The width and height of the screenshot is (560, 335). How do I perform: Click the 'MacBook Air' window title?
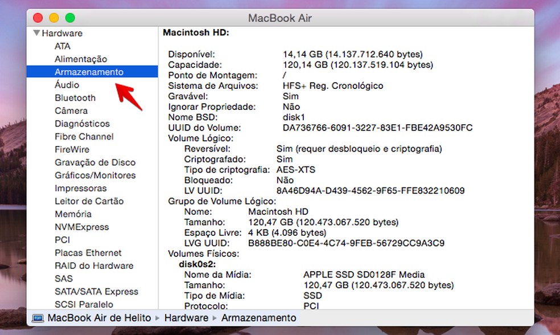coord(280,18)
